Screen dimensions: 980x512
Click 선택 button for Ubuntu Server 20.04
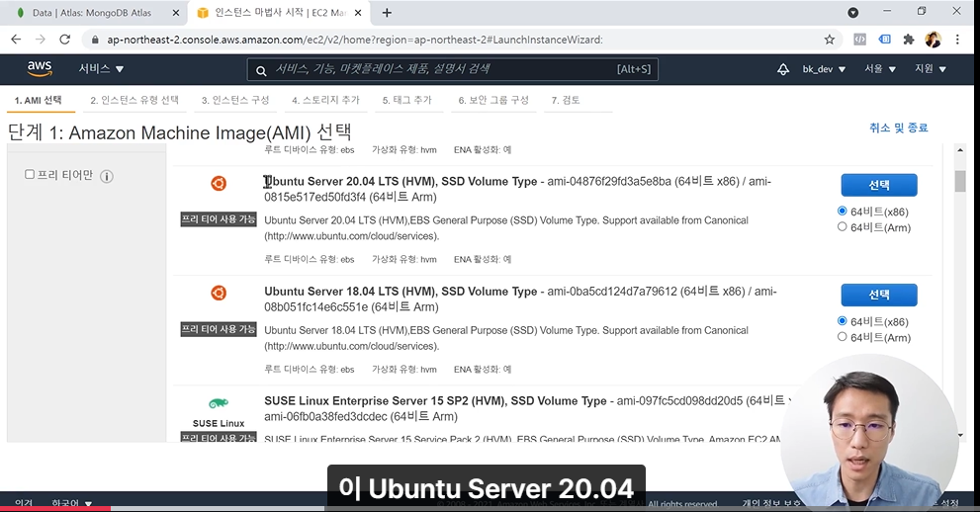[x=879, y=185]
